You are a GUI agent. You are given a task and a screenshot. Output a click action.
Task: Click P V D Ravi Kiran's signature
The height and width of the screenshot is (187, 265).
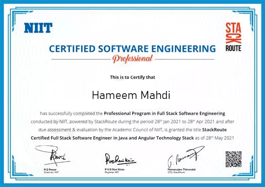coord(120,159)
